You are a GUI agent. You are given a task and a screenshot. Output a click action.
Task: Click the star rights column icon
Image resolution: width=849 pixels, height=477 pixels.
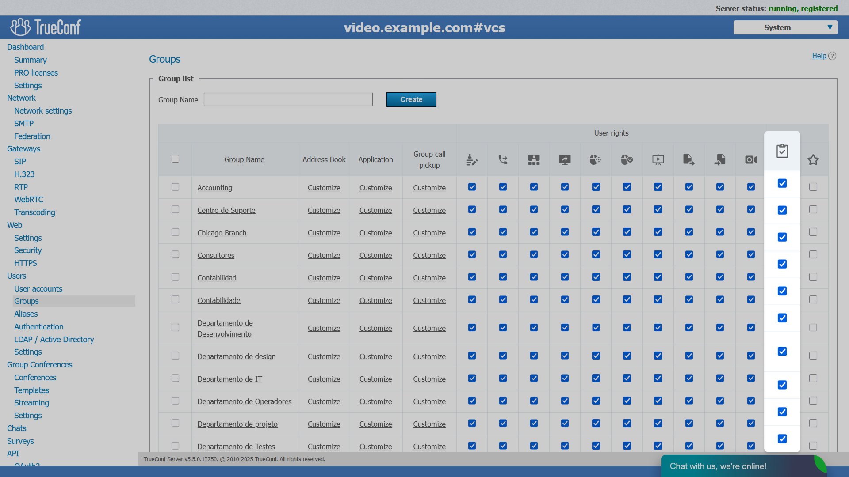(813, 159)
